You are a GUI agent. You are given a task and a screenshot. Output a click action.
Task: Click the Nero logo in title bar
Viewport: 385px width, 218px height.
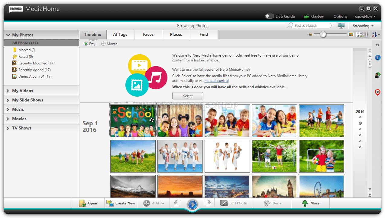[16, 9]
